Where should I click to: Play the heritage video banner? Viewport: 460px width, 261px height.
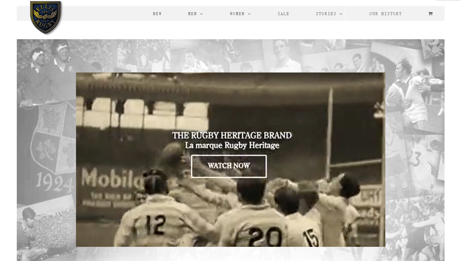coord(229,166)
